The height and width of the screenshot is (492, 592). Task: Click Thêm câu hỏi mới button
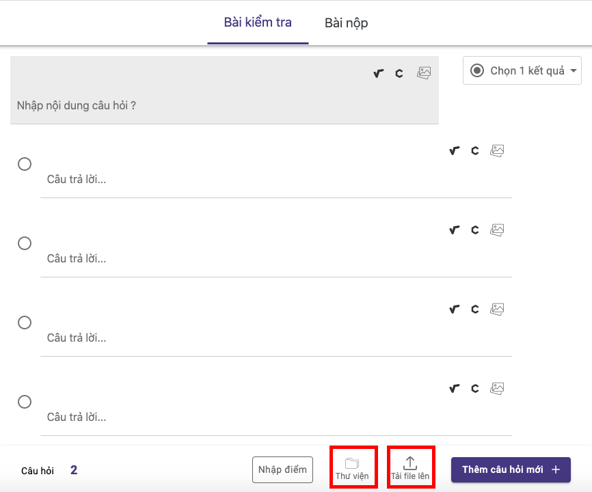click(x=510, y=469)
